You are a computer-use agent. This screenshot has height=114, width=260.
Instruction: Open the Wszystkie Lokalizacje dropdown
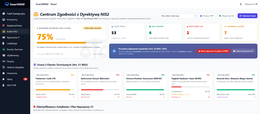click(x=178, y=16)
